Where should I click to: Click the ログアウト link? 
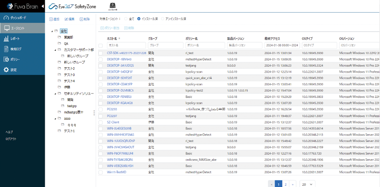(11, 139)
